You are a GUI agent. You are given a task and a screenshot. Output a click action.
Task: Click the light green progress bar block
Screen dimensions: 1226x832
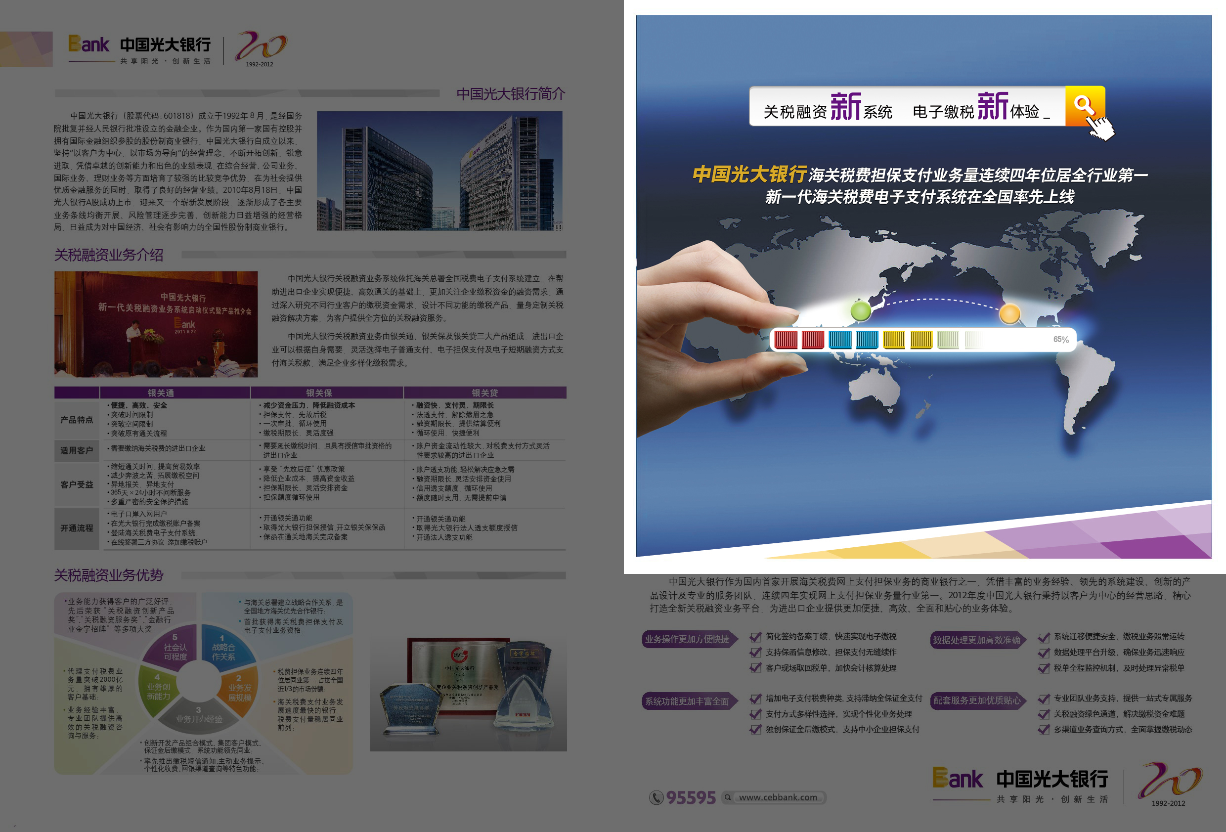pyautogui.click(x=948, y=340)
